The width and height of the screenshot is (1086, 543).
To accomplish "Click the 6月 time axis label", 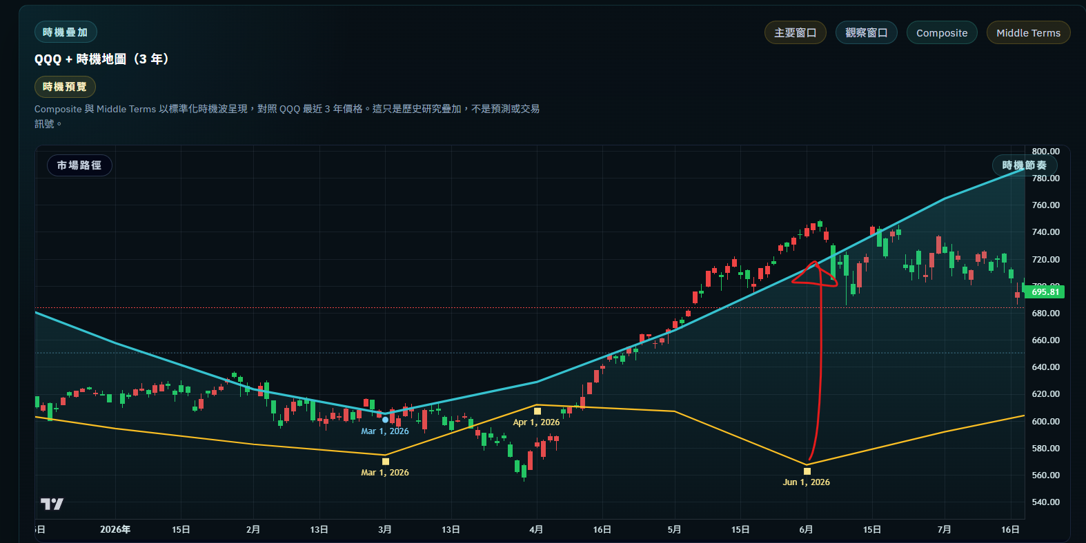I will 807,530.
